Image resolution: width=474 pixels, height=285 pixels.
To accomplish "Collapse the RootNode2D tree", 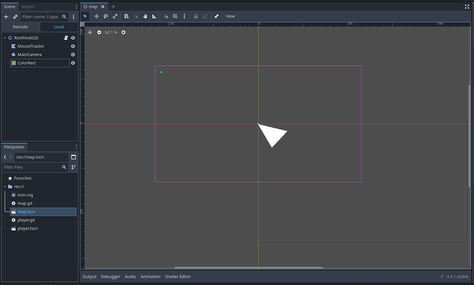I will [x=5, y=38].
